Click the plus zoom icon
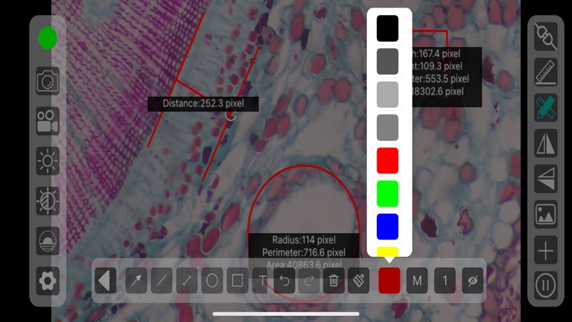 (546, 250)
